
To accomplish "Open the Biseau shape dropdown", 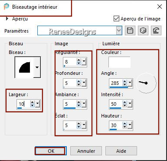I will pos(37,67).
